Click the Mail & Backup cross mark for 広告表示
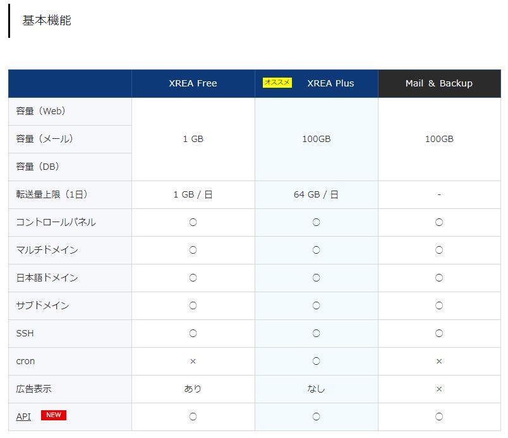Image resolution: width=508 pixels, height=438 pixels. tap(439, 389)
